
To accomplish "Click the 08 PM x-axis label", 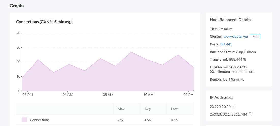I will point(27,95).
